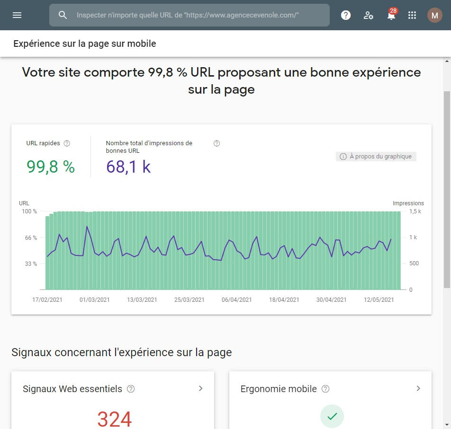The height and width of the screenshot is (429, 451).
Task: Click the 324 Web essentiels count
Action: (115, 419)
